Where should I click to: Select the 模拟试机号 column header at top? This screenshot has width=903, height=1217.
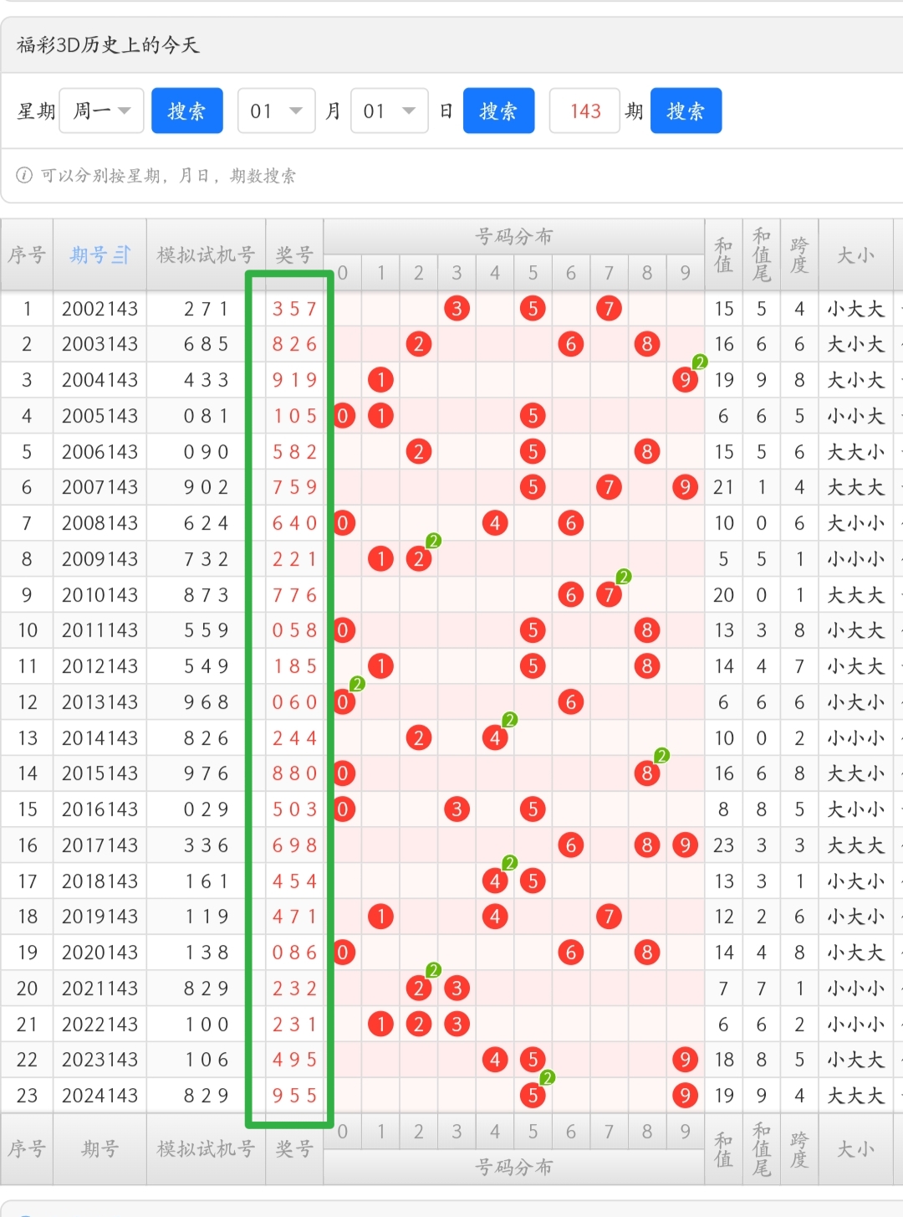[206, 254]
